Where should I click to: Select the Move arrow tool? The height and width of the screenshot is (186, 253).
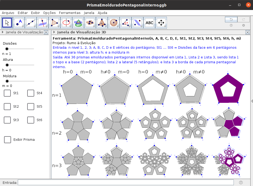7,23
